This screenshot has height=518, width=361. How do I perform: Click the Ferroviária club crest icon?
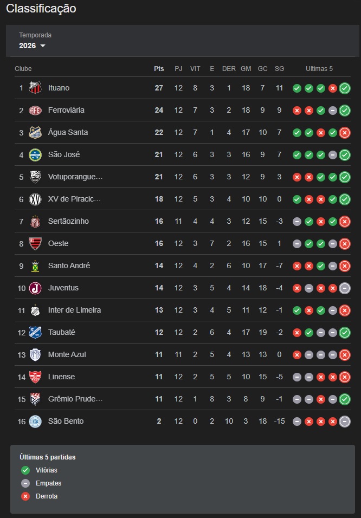coord(35,110)
